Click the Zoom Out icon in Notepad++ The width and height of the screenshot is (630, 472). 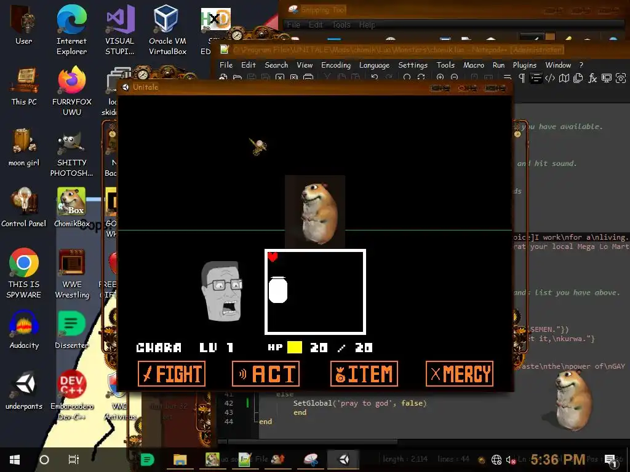click(455, 77)
